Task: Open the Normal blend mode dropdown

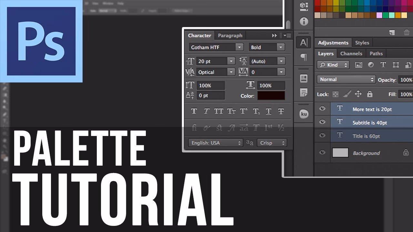Action: pyautogui.click(x=346, y=79)
